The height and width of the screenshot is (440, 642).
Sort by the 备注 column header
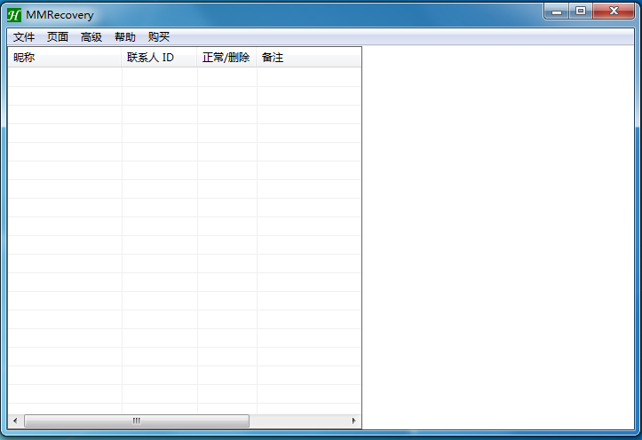pyautogui.click(x=308, y=58)
